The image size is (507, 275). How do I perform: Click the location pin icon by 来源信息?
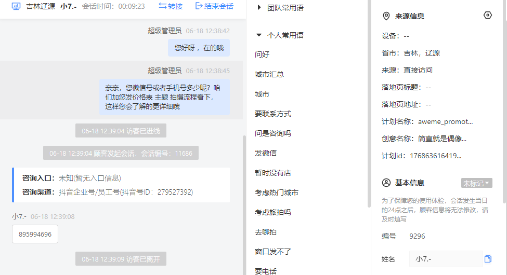tap(386, 16)
